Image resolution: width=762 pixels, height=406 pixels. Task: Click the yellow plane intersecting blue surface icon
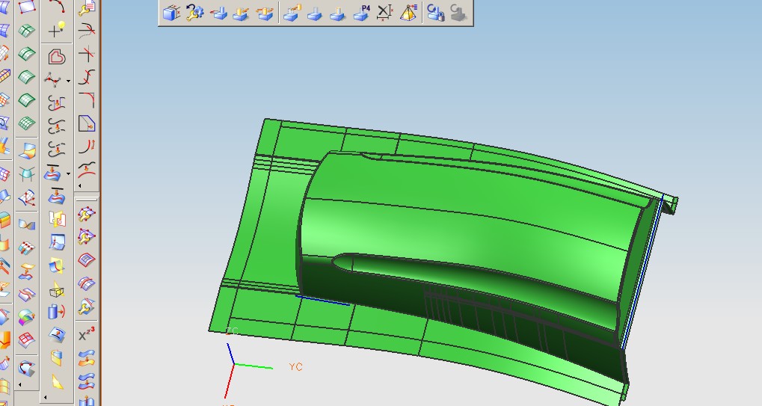coord(57,265)
